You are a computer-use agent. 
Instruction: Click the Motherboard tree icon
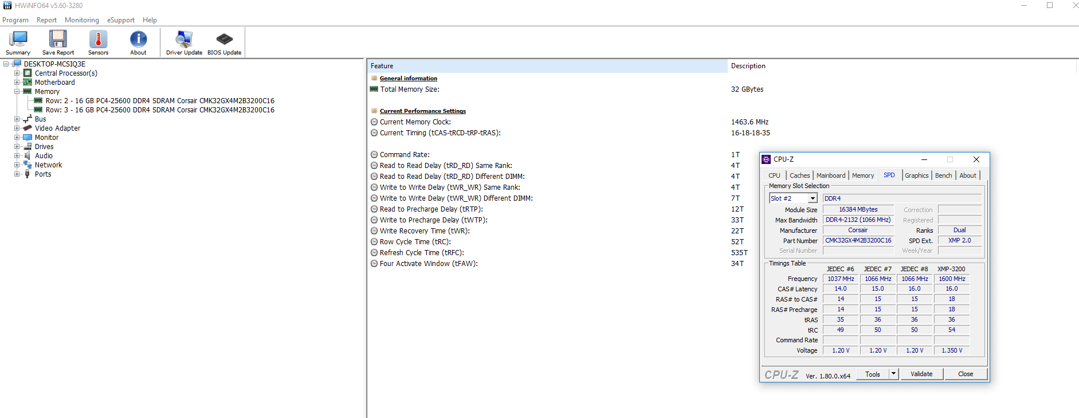point(28,83)
